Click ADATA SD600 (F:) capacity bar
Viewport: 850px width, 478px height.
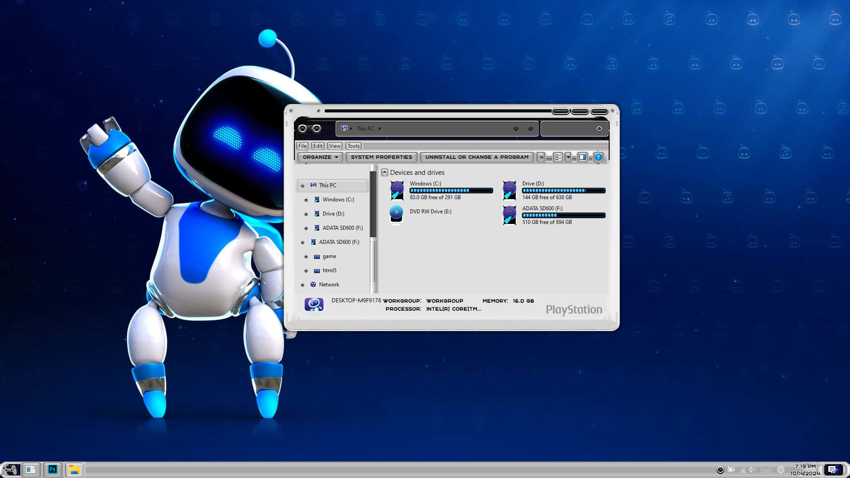(564, 216)
